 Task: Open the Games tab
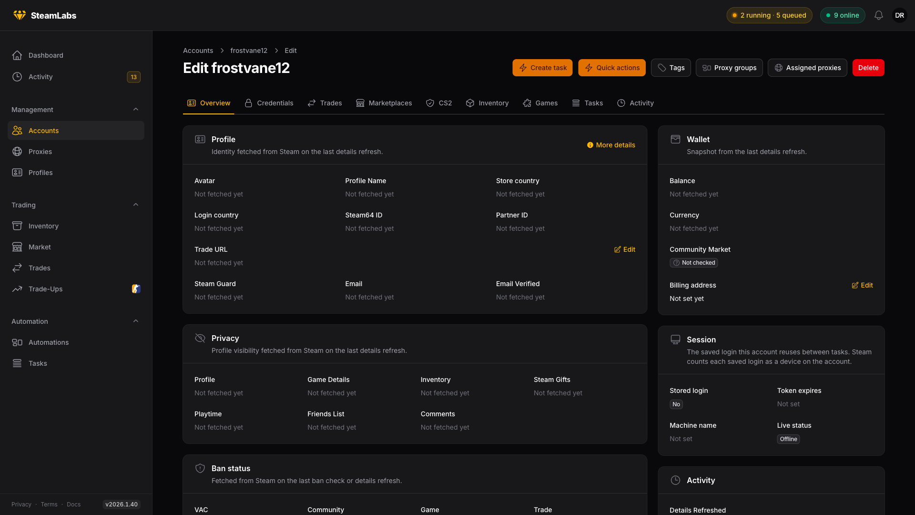(x=540, y=103)
